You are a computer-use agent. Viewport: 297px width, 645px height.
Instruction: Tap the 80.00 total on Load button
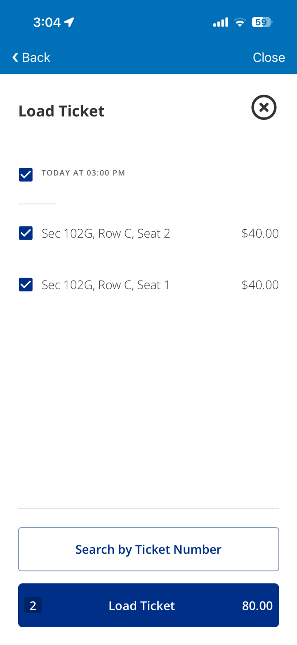257,606
